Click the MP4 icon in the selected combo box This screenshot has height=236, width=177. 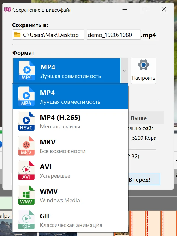pyautogui.click(x=27, y=71)
